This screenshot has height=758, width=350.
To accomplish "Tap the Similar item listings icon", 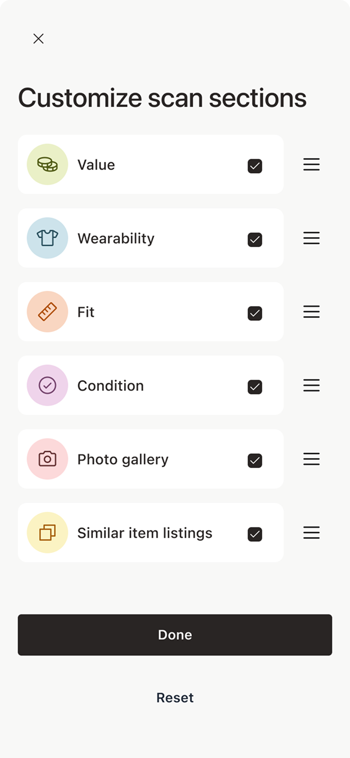I will [x=47, y=533].
